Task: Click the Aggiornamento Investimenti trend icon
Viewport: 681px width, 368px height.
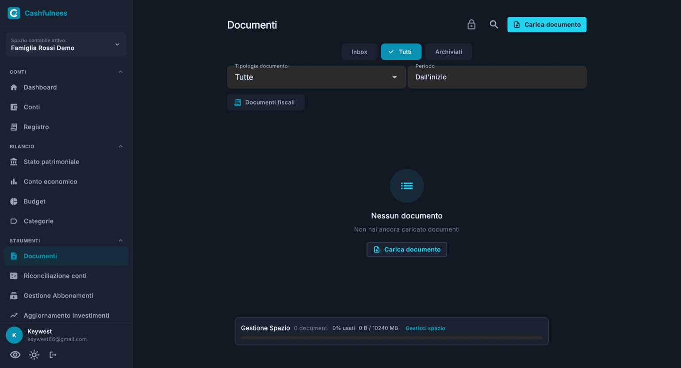Action: coord(14,315)
